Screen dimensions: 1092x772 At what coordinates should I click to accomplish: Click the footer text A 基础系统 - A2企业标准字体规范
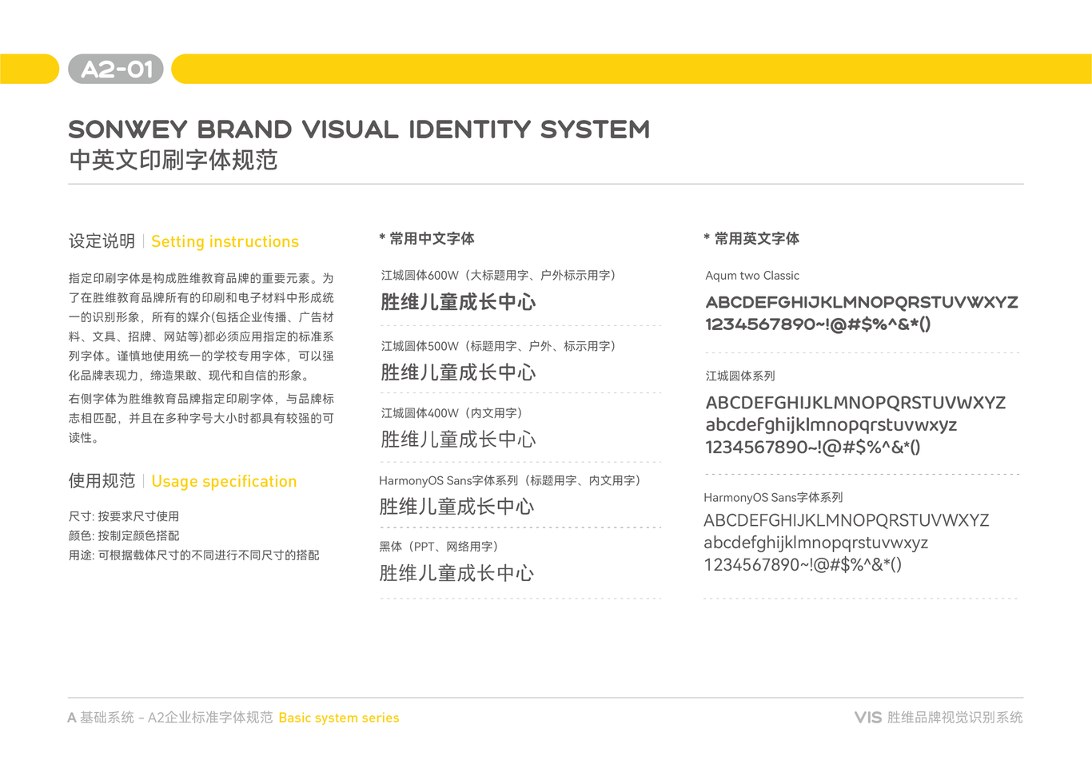[x=170, y=718]
